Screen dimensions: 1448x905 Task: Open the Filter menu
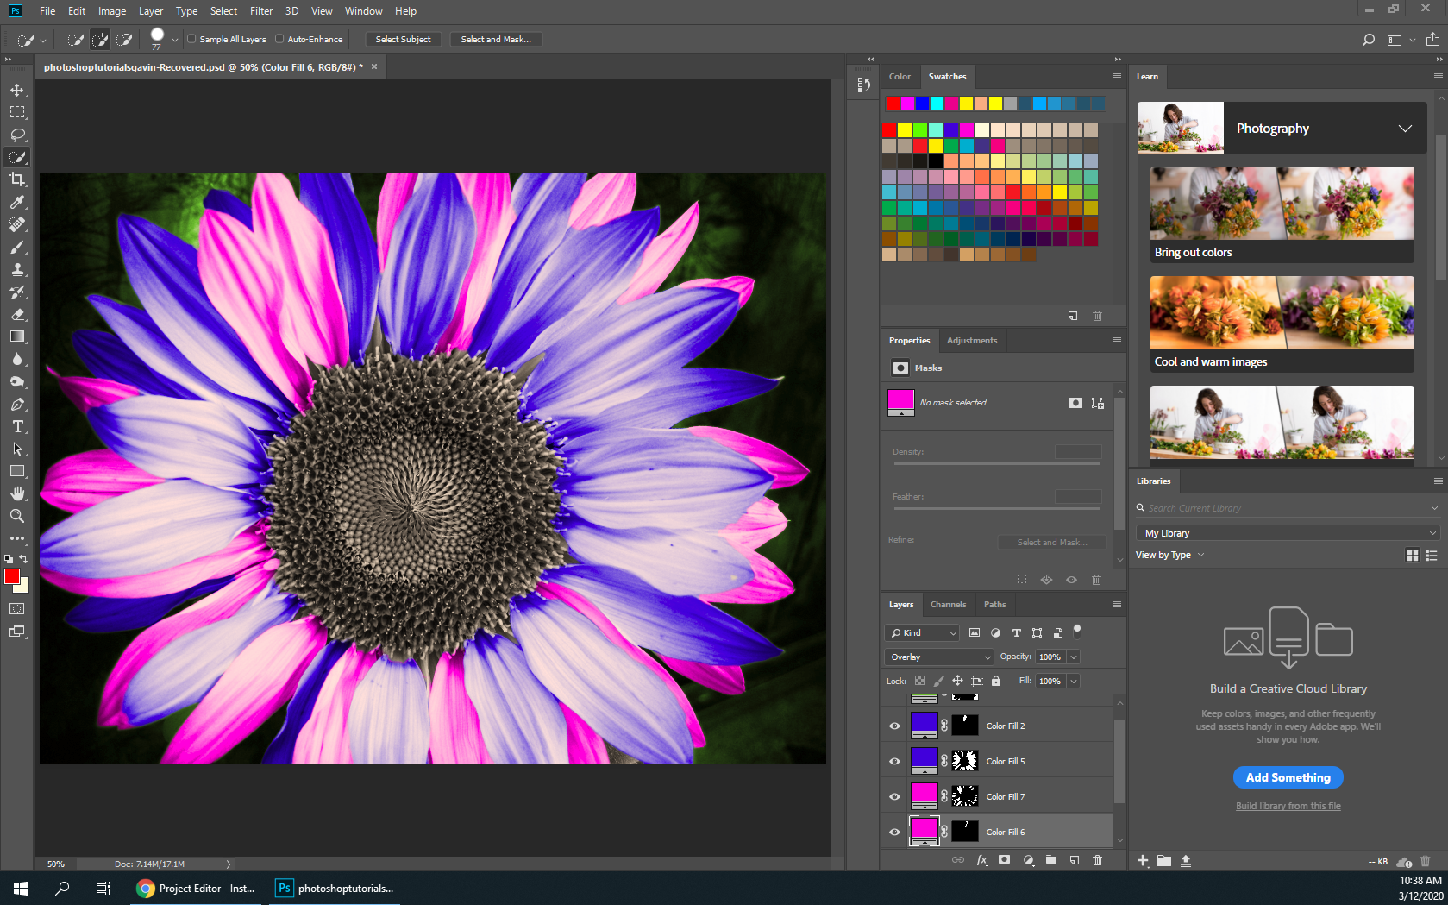[261, 11]
